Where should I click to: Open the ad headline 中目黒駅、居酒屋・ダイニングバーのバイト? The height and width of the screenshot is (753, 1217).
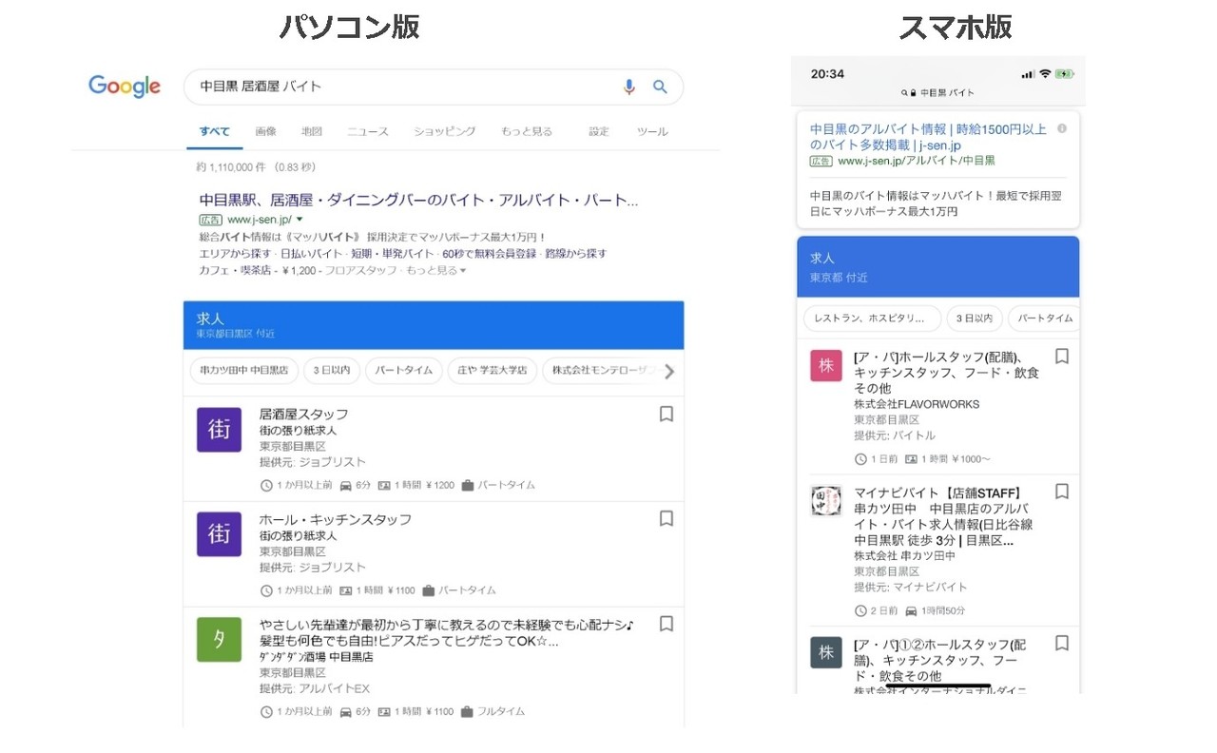(x=419, y=201)
